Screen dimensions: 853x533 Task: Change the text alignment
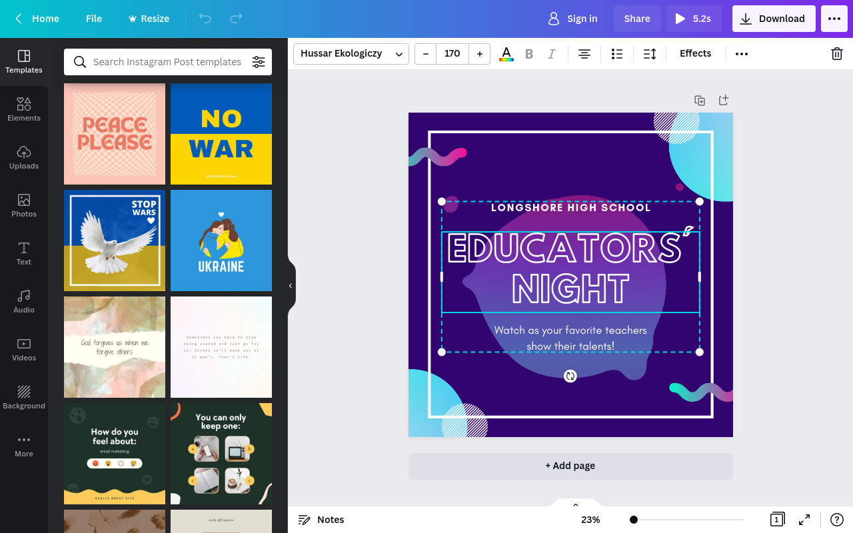[x=584, y=53]
